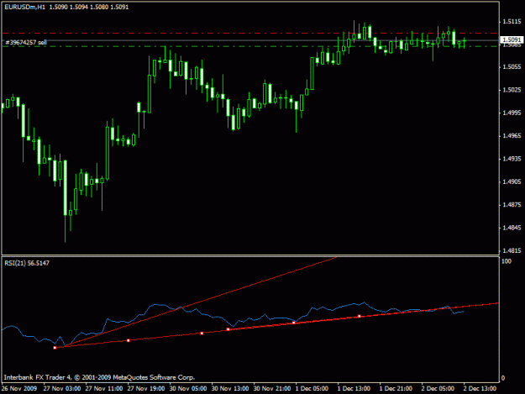Click the RSI(21) 56.5147 indicator label
This screenshot has width=525, height=394.
coord(27,263)
